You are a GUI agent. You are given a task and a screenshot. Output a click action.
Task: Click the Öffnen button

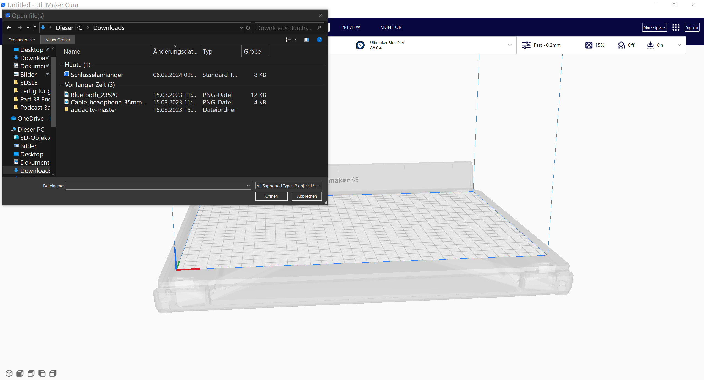[x=271, y=196]
